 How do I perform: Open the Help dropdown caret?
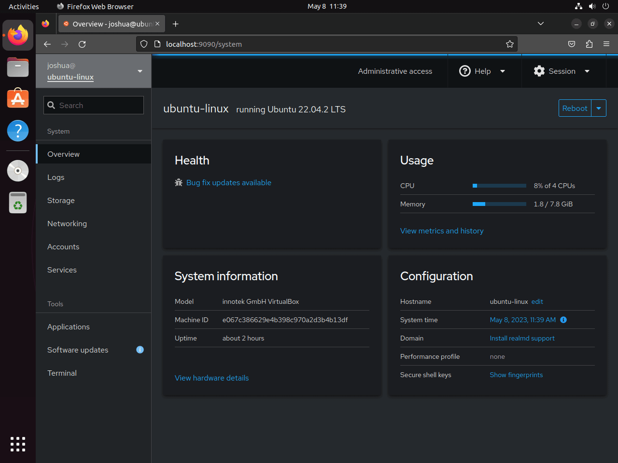tap(503, 71)
